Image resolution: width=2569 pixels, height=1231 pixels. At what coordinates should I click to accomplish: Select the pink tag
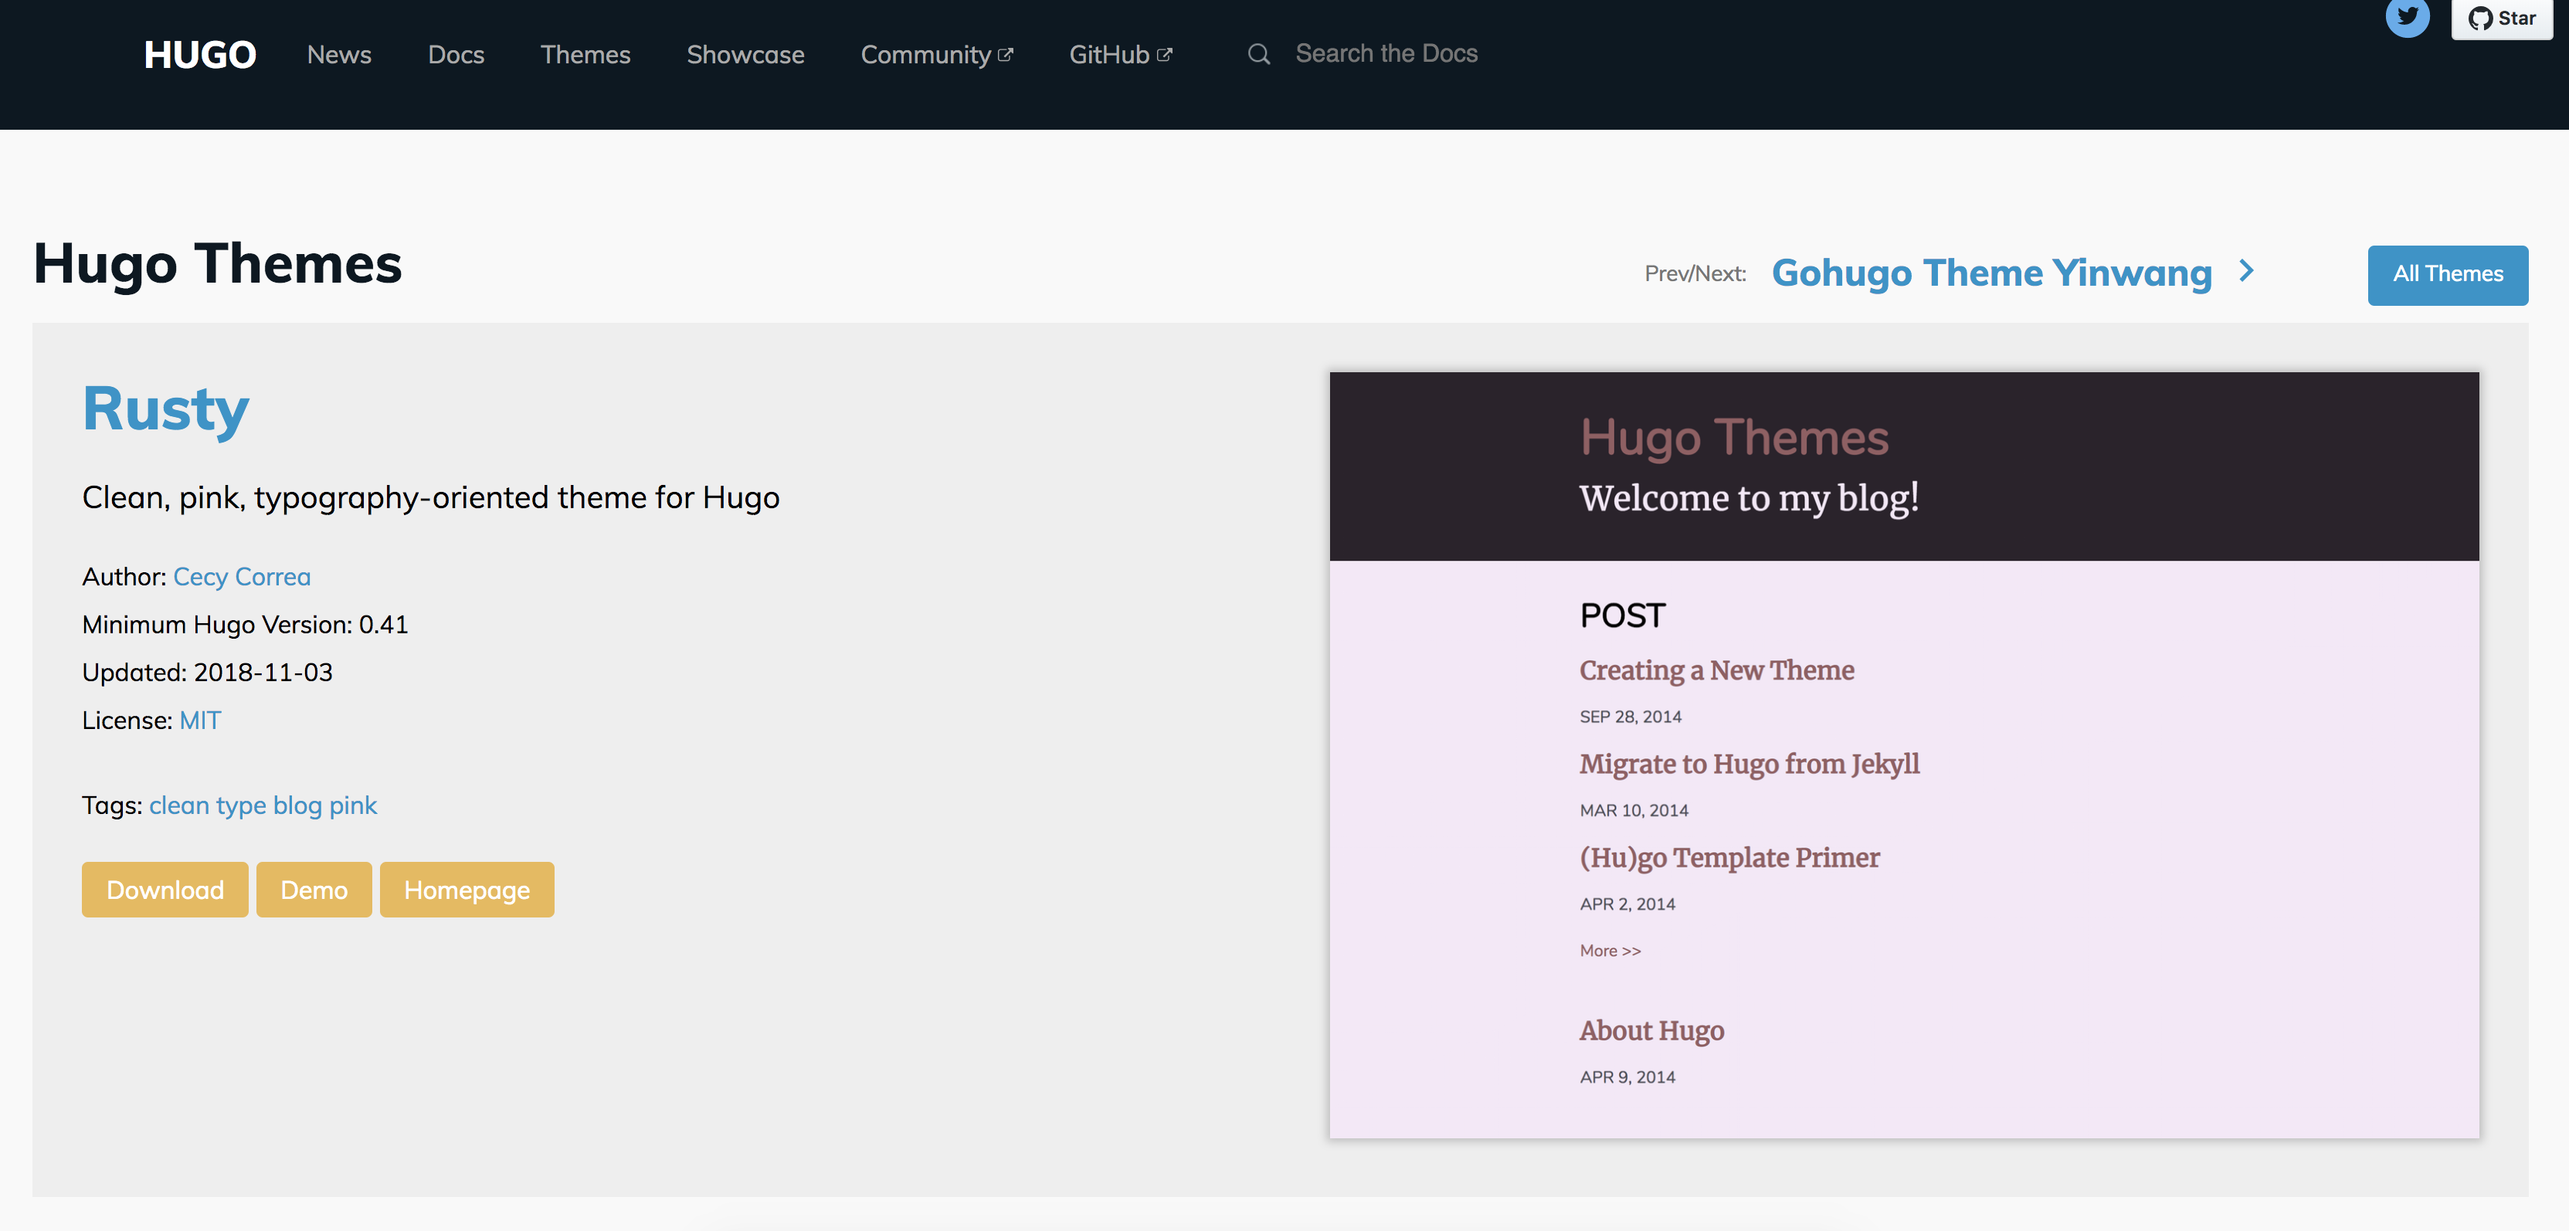pyautogui.click(x=353, y=805)
